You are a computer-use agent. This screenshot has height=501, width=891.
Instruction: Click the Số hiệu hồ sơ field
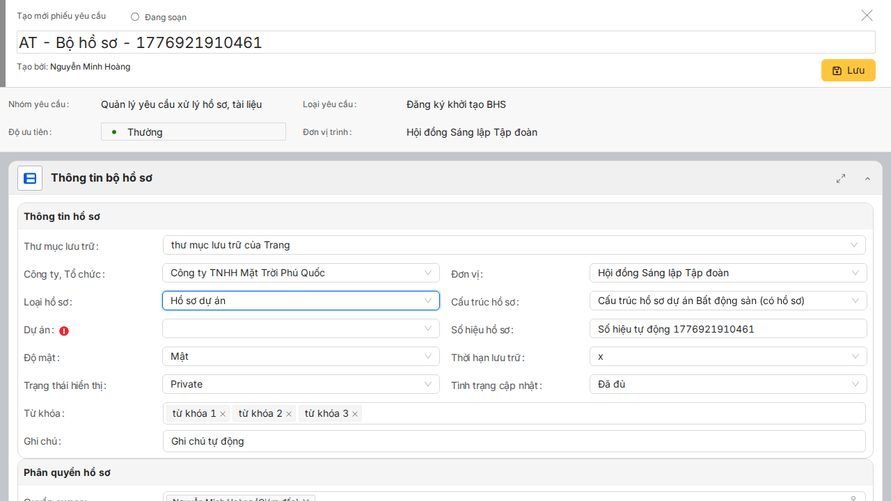click(x=727, y=329)
